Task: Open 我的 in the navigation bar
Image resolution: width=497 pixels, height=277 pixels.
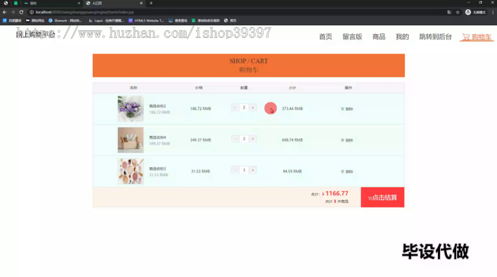Action: pos(402,37)
